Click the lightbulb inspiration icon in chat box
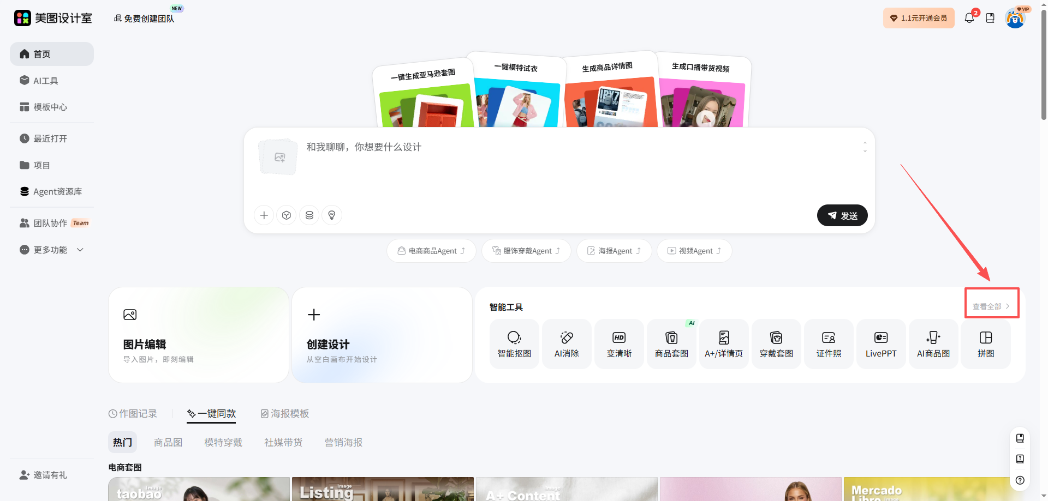The image size is (1048, 501). tap(331, 215)
